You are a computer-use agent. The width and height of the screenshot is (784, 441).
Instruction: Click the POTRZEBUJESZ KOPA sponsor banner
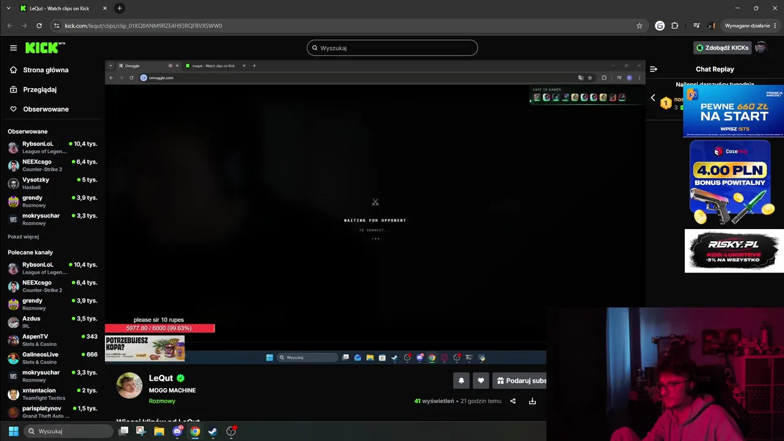pos(145,348)
